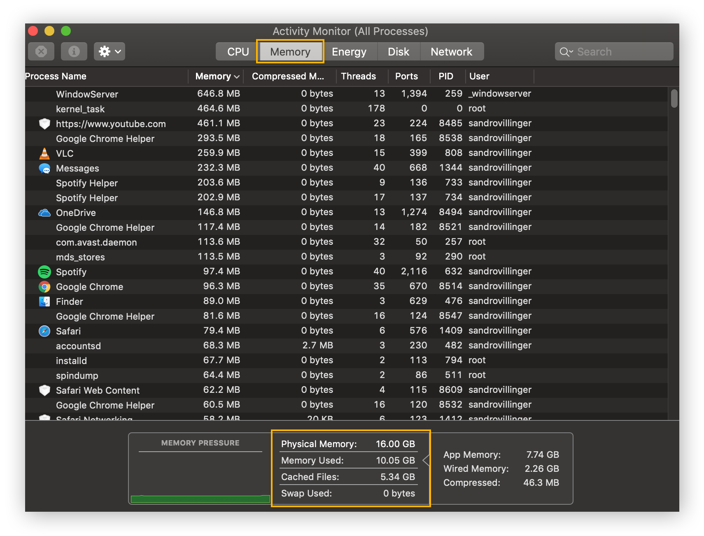The width and height of the screenshot is (704, 536).
Task: Open the gear settings dropdown
Action: 109,51
